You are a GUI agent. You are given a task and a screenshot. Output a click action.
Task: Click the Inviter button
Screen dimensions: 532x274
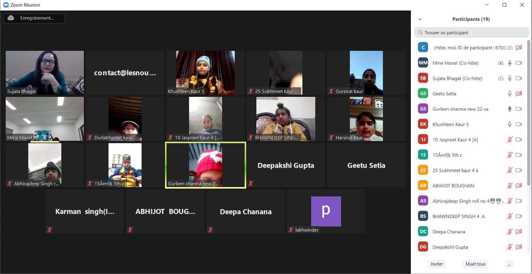coord(437,264)
